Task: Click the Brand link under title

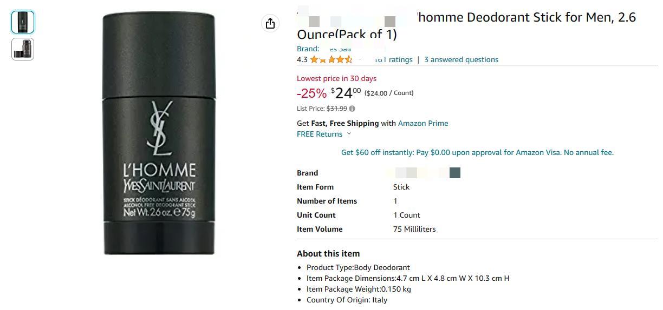Action: 324,49
